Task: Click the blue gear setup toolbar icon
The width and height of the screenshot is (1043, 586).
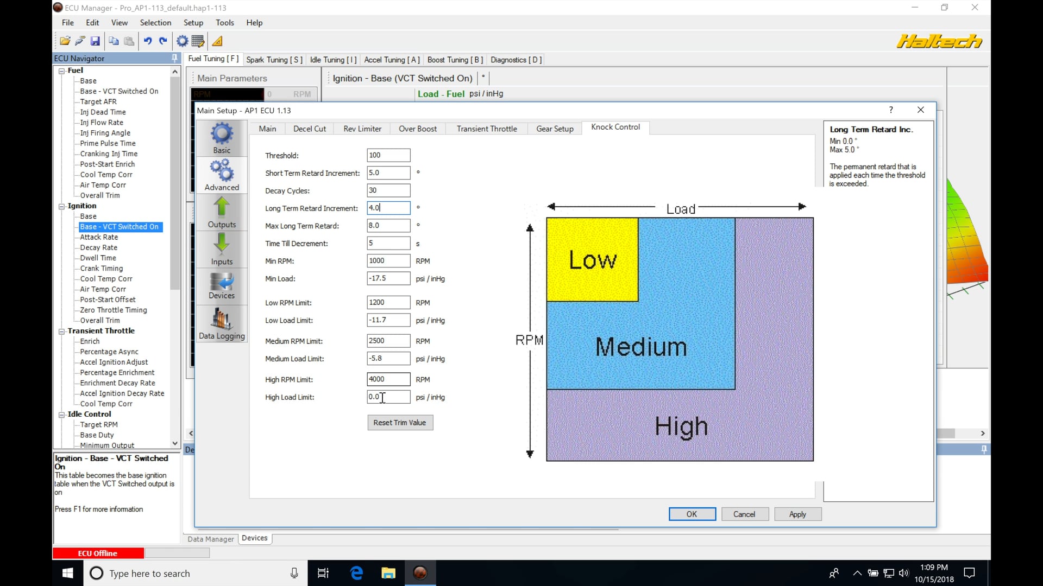Action: click(x=183, y=41)
